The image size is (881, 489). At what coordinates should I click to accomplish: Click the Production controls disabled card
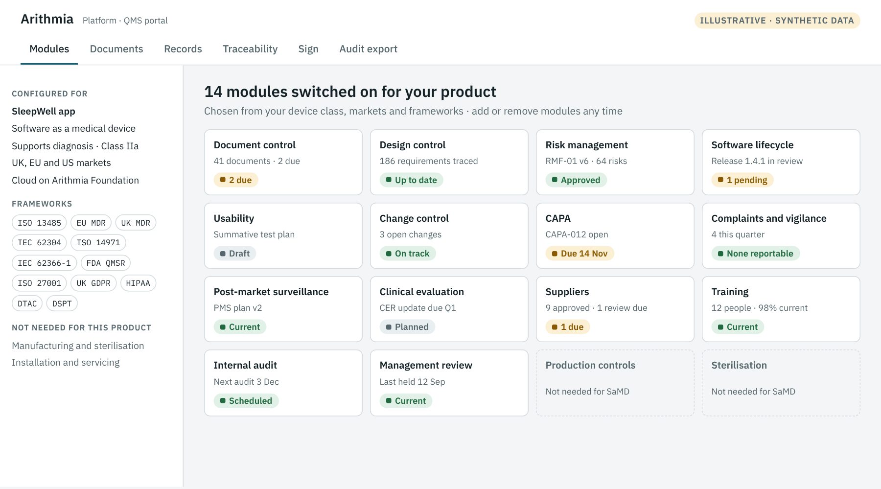click(615, 383)
